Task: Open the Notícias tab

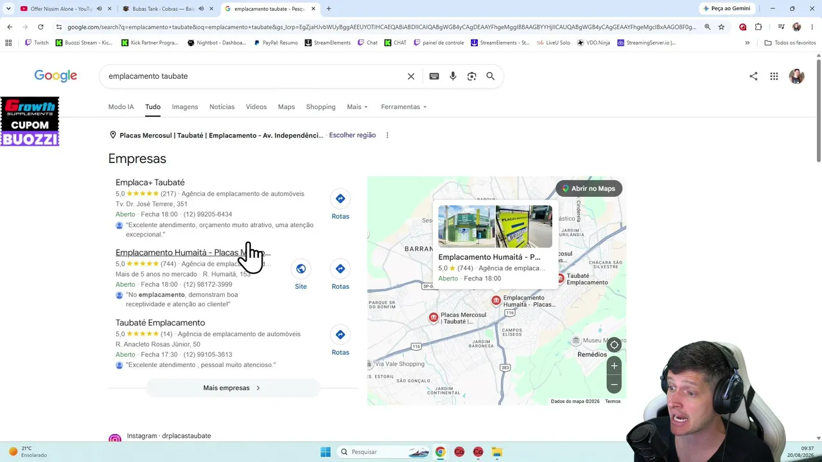Action: tap(222, 107)
